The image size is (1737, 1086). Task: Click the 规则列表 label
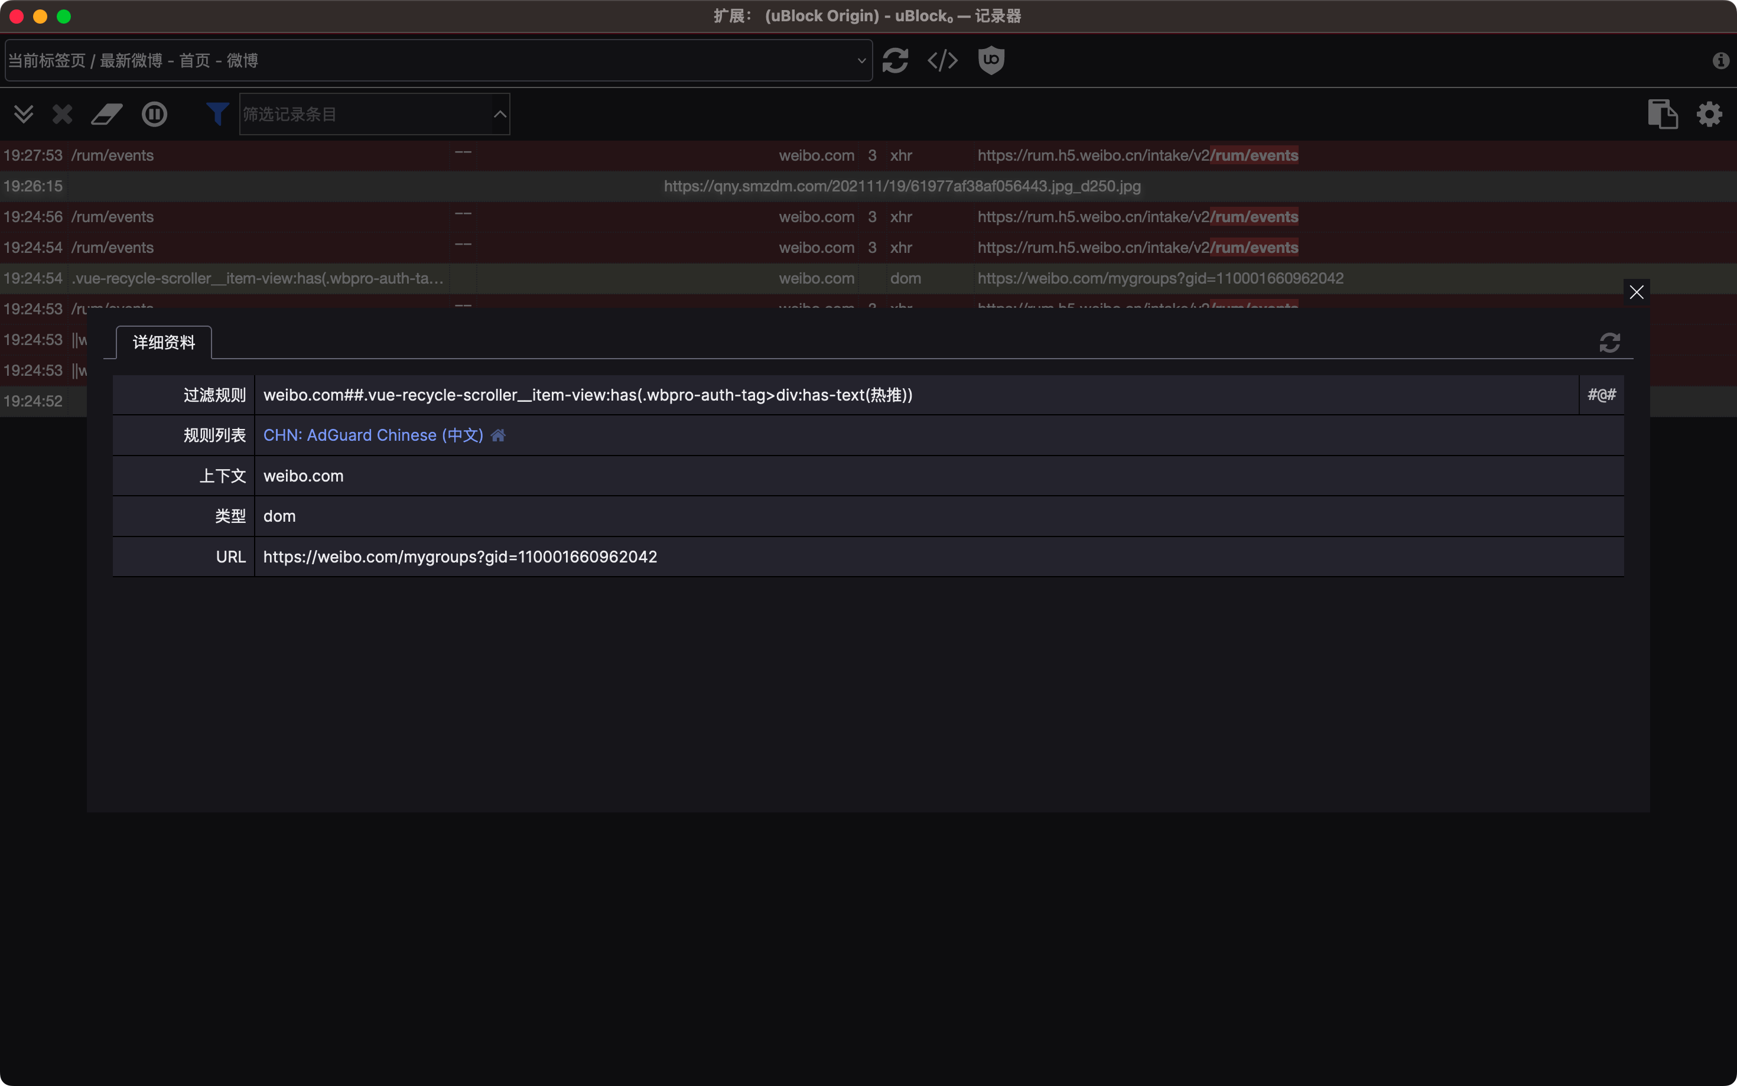pyautogui.click(x=214, y=435)
